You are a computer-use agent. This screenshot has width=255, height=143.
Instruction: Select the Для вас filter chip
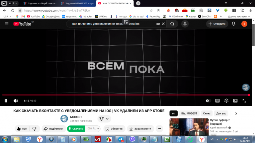(x=221, y=113)
